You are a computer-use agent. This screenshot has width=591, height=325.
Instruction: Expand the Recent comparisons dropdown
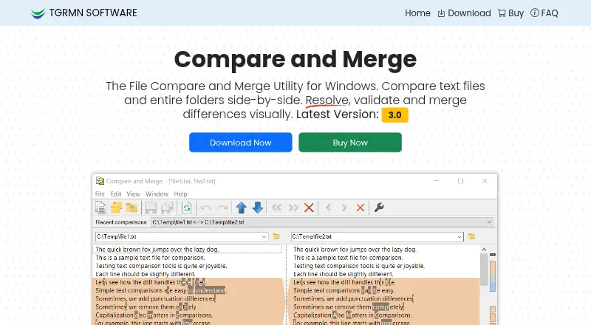coord(489,222)
